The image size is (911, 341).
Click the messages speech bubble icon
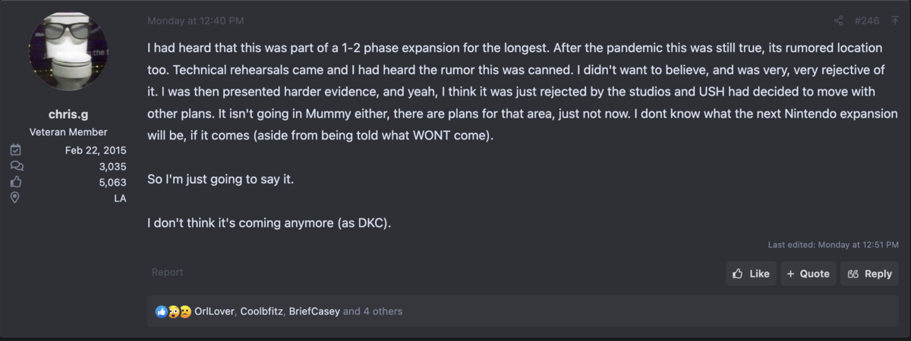pos(17,166)
